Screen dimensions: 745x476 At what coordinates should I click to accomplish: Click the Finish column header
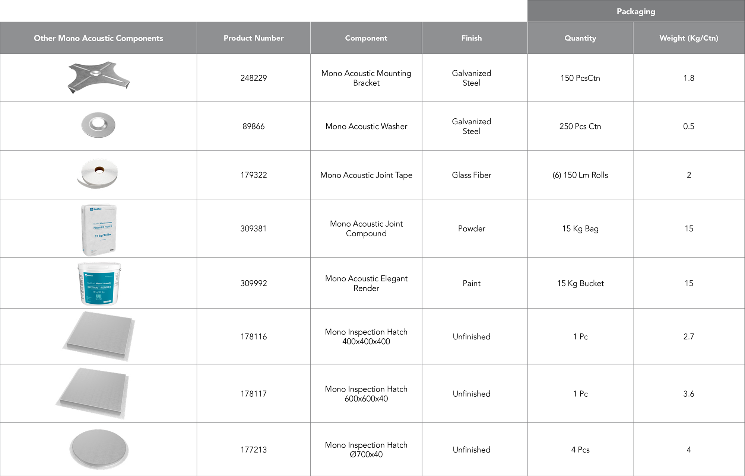(x=471, y=38)
